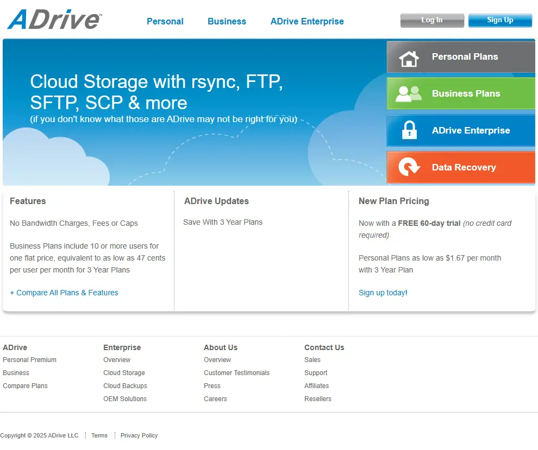538x450 pixels.
Task: Click the 'Features' section heading
Action: (28, 201)
